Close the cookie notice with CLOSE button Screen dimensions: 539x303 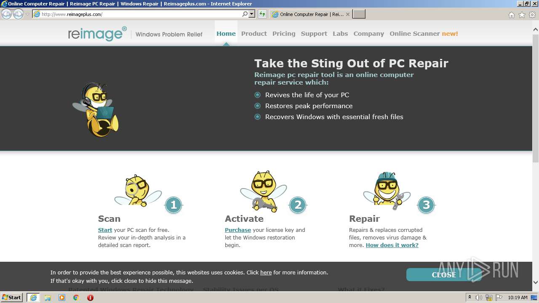[443, 274]
